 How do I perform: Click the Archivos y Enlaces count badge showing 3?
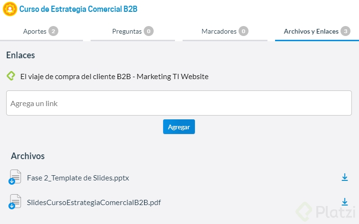tap(346, 31)
